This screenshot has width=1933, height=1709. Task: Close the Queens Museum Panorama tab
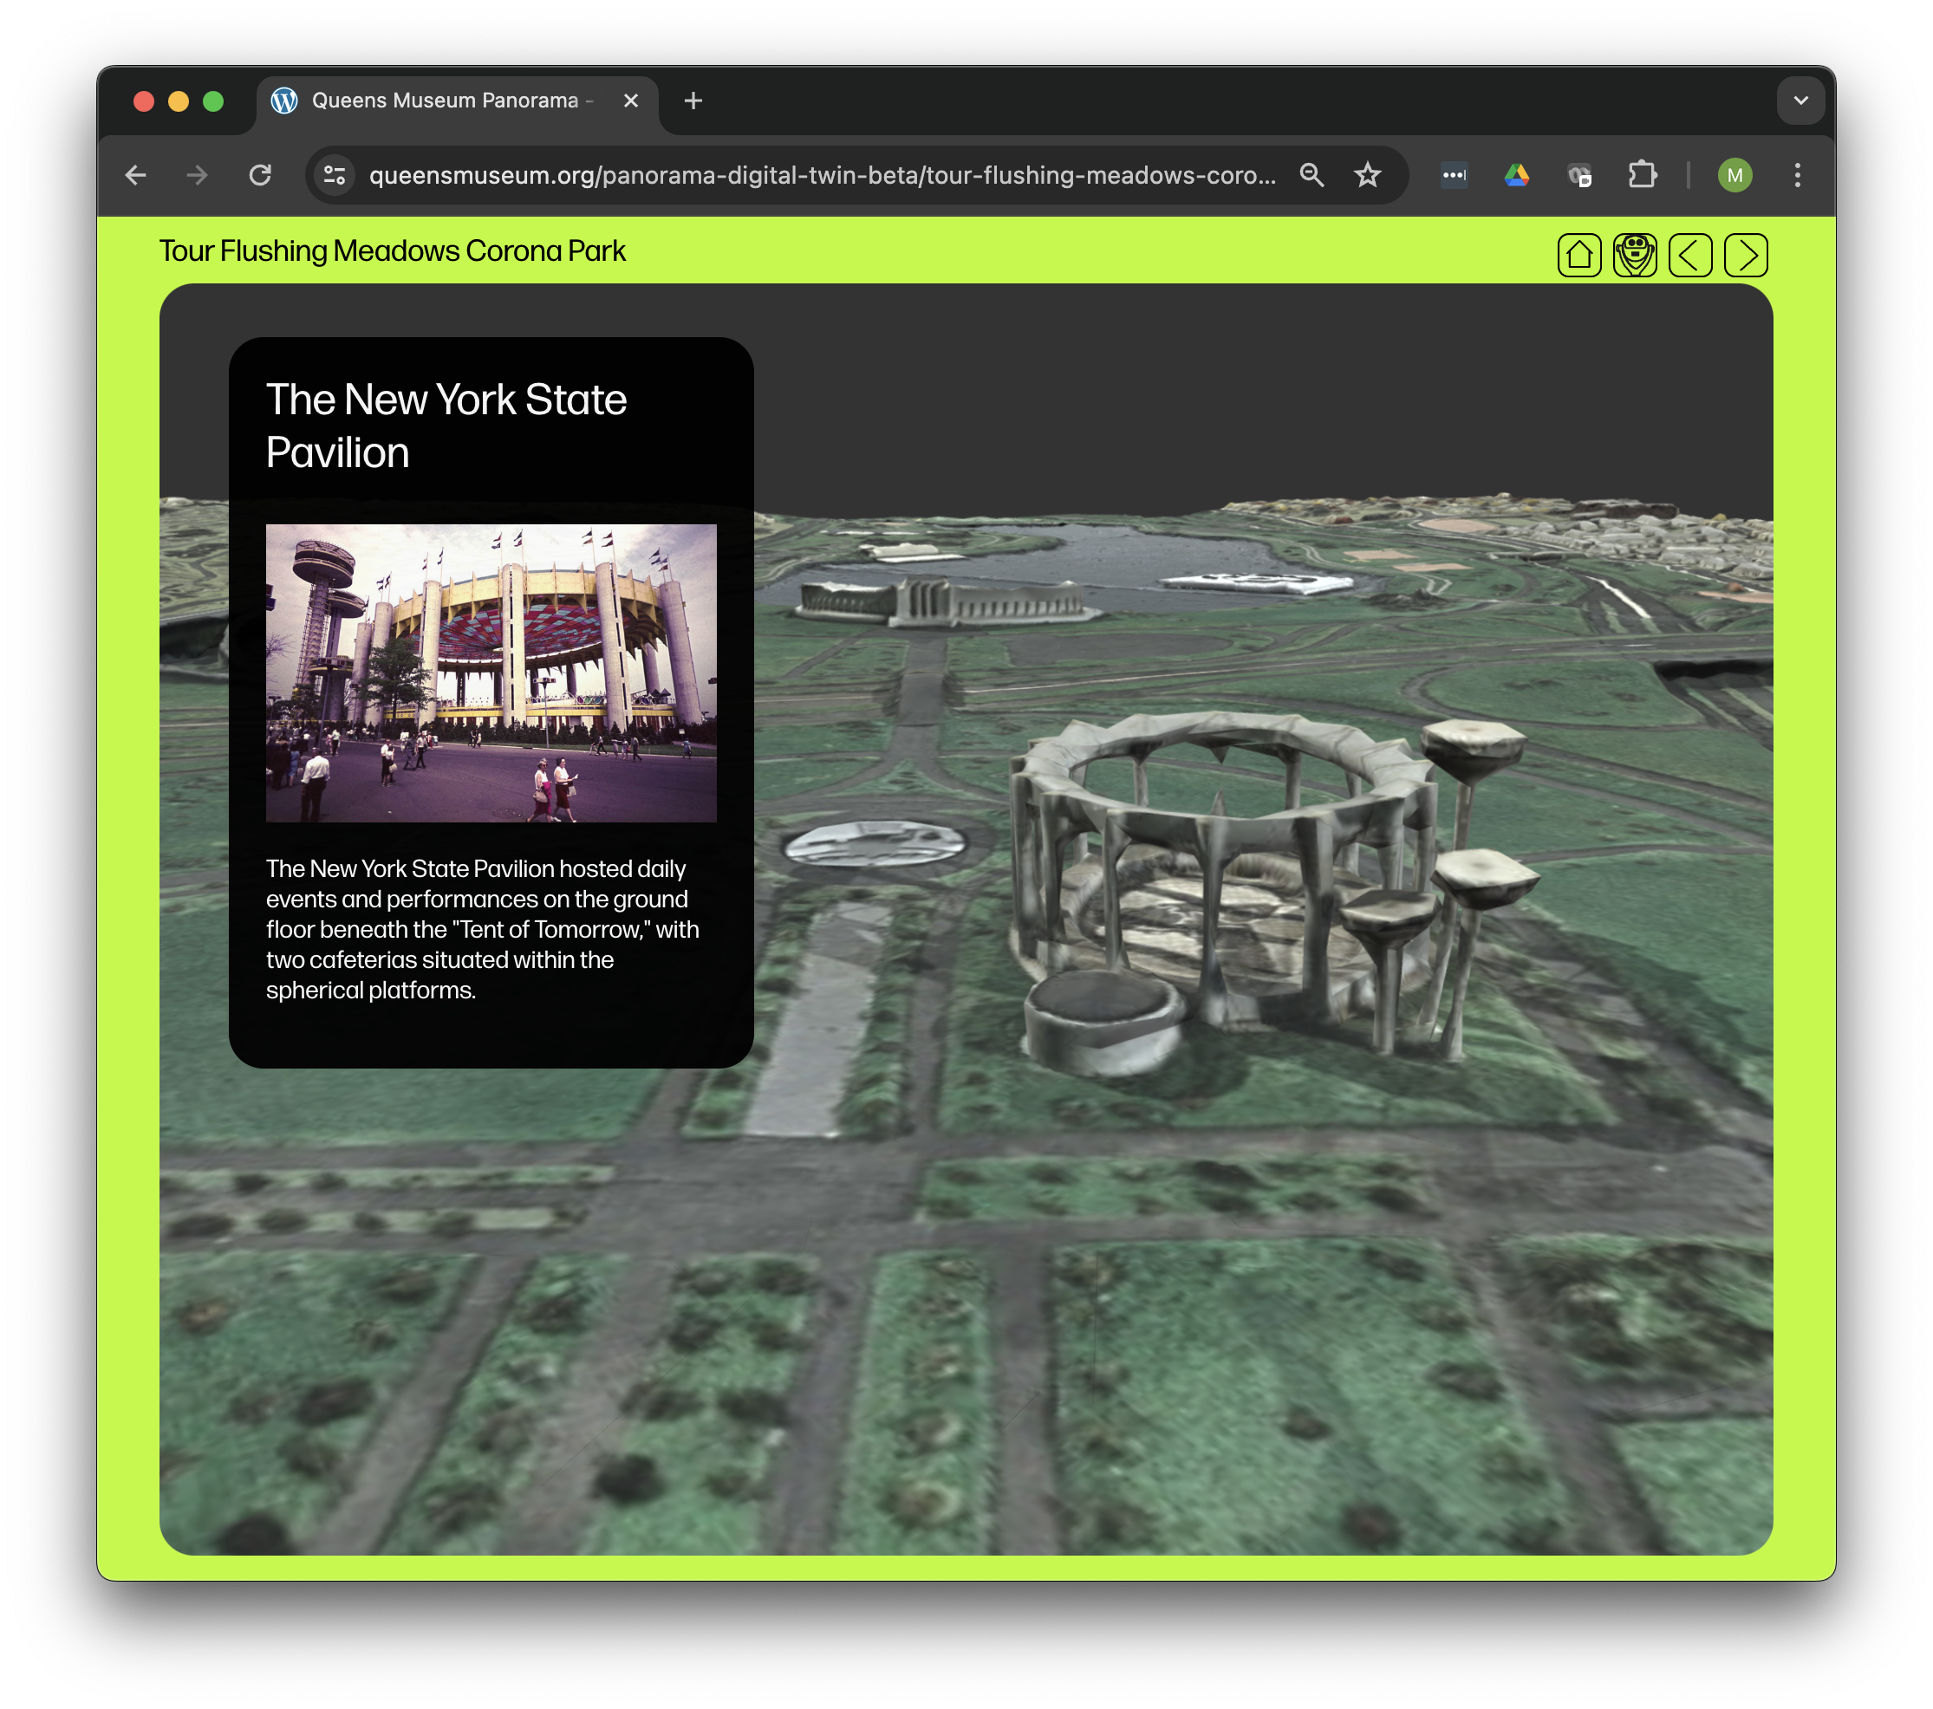tap(631, 101)
